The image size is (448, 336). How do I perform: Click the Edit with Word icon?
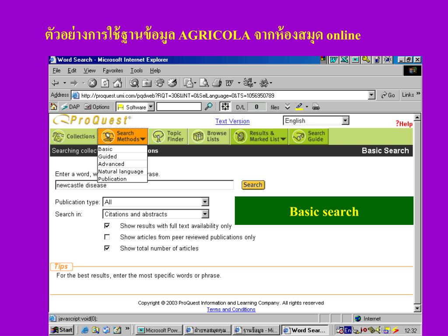pos(229,83)
